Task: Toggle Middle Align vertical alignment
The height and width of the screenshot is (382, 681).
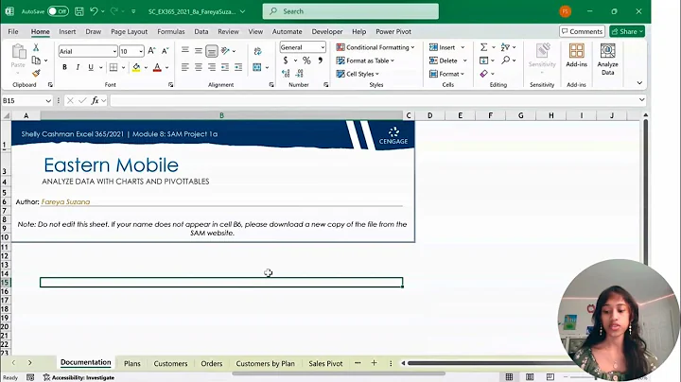Action: click(x=199, y=51)
